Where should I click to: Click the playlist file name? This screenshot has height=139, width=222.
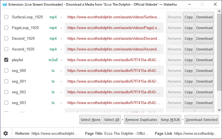click(18, 60)
